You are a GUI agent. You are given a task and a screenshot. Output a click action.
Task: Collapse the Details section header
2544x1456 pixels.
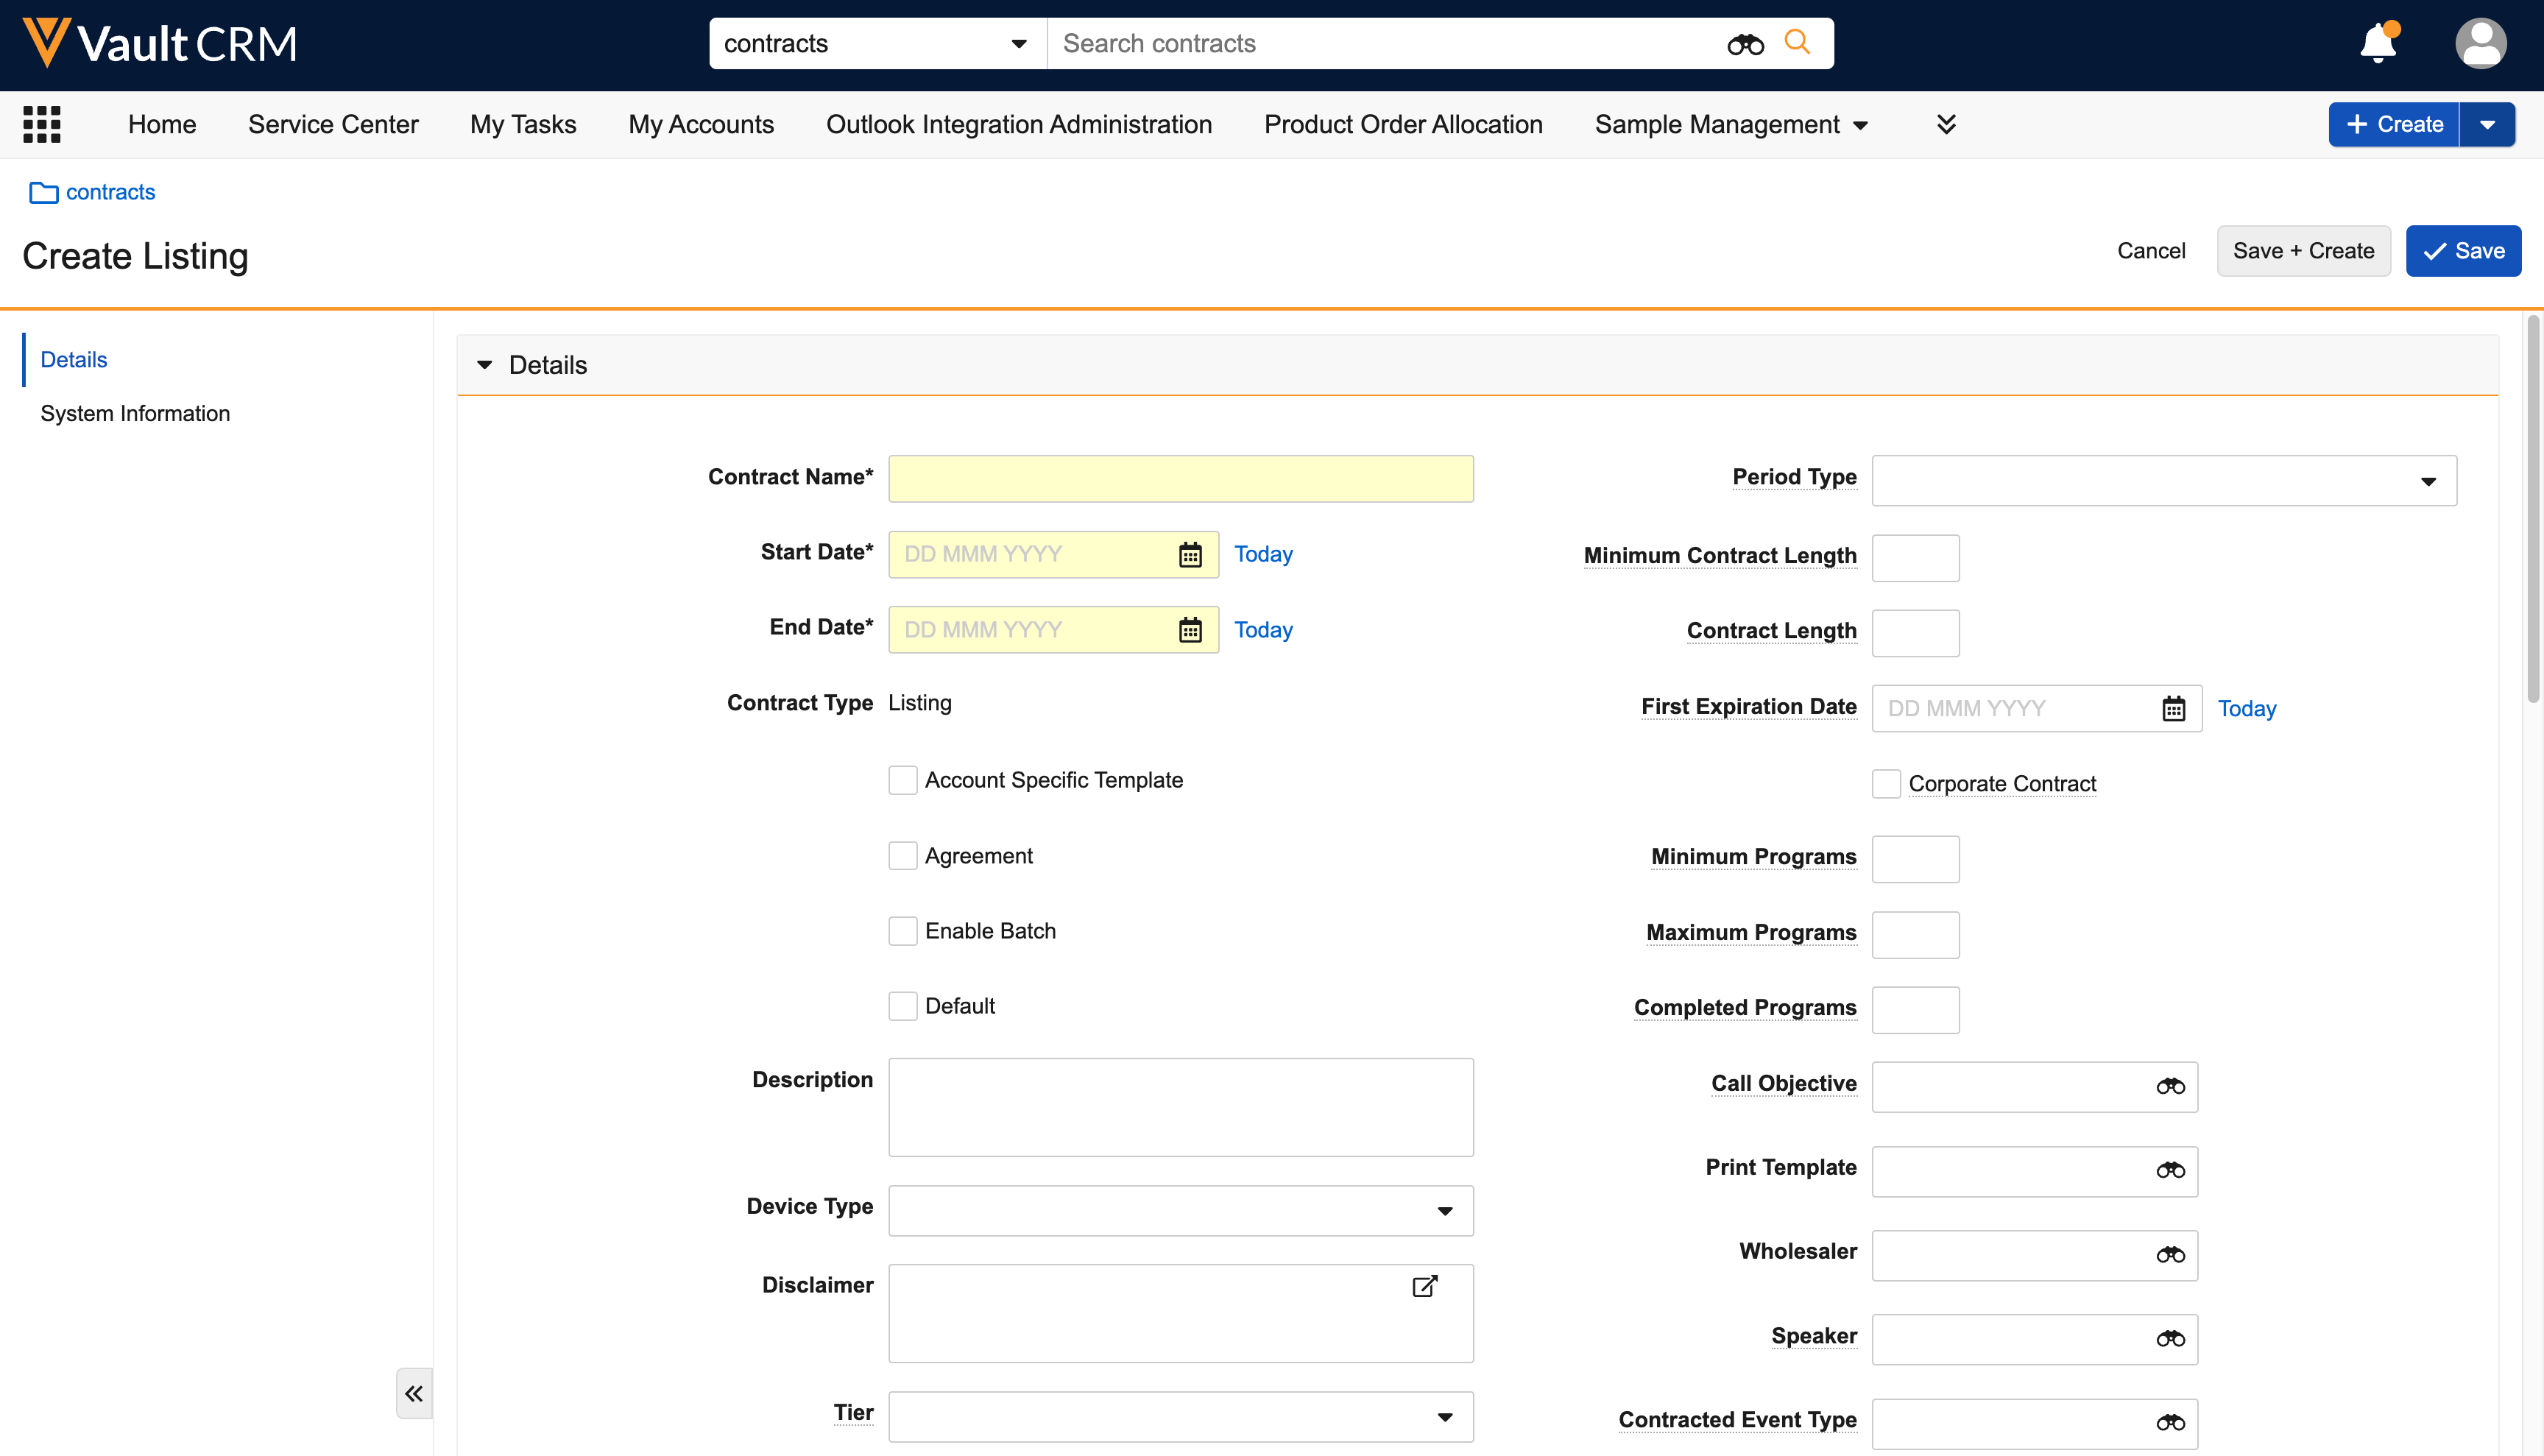(485, 365)
